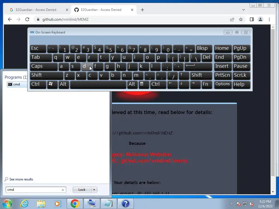This screenshot has width=279, height=209.
Task: Toggle the Fn key
Action: point(207,85)
